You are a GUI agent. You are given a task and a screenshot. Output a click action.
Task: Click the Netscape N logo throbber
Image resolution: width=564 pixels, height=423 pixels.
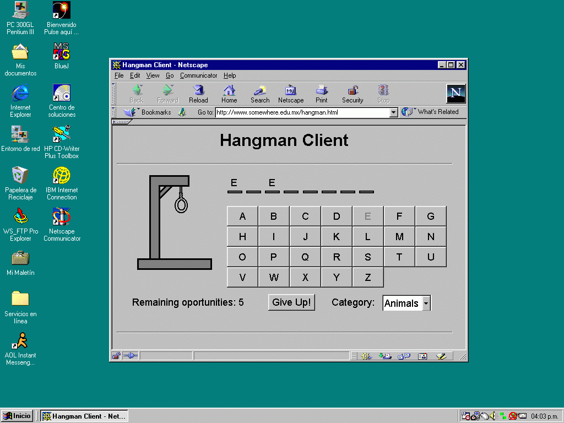tap(455, 94)
